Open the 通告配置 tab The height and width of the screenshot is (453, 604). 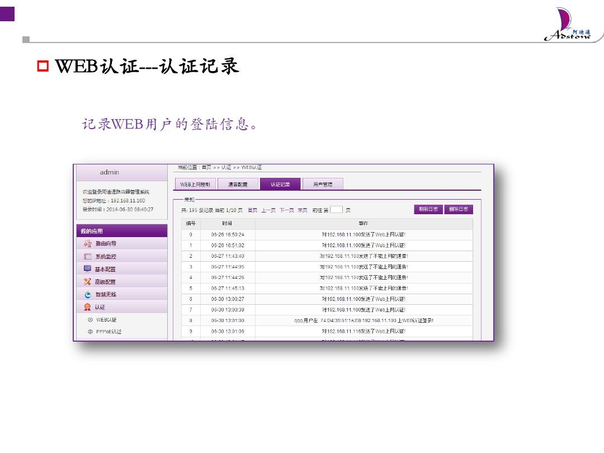(237, 185)
